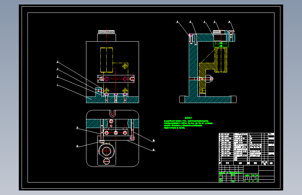This screenshot has height=195, width=302.
Task: Click the cyan hatched base of front view
Action: click(x=112, y=100)
